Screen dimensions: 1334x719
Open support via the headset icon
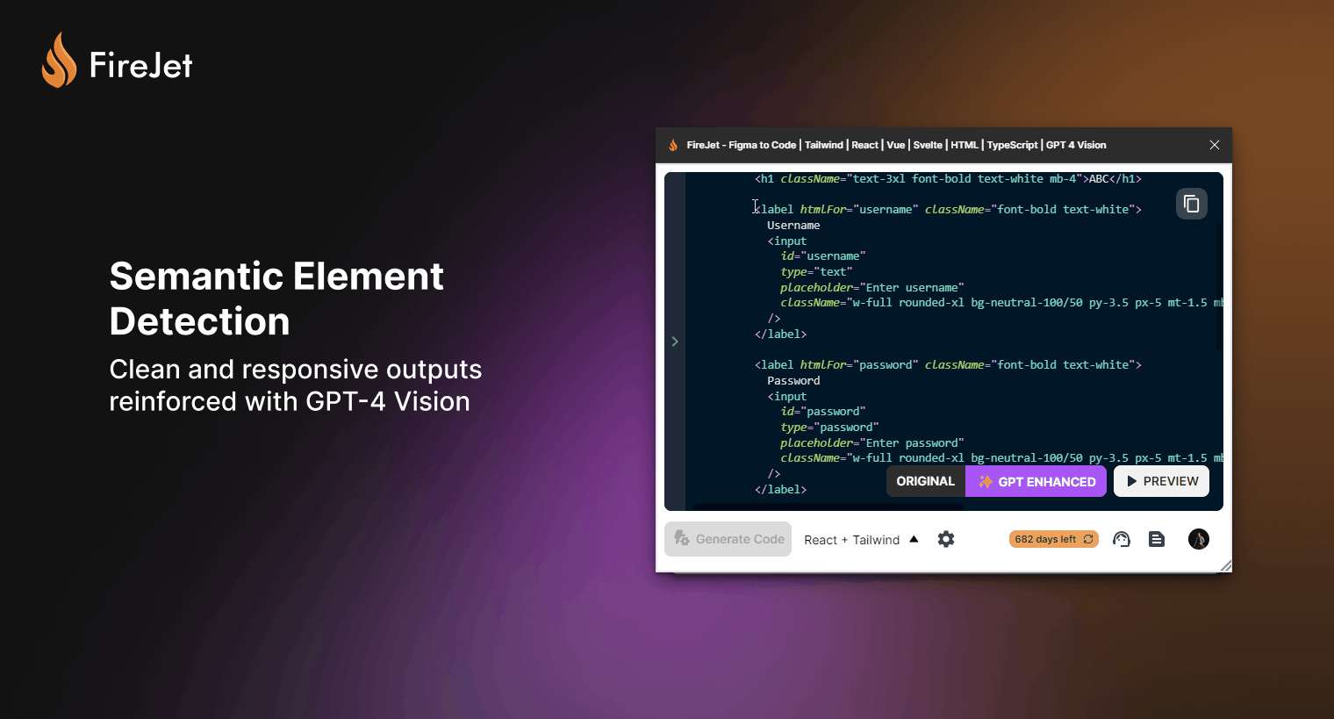click(1121, 539)
